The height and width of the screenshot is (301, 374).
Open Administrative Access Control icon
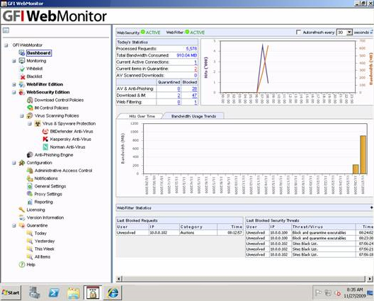30,171
